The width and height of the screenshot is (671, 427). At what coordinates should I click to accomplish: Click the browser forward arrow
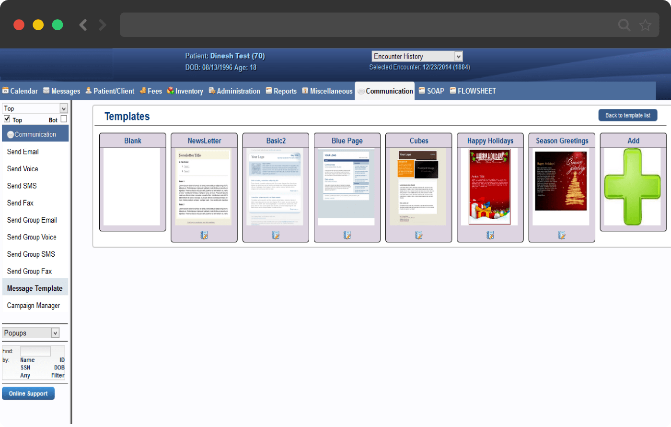point(103,25)
